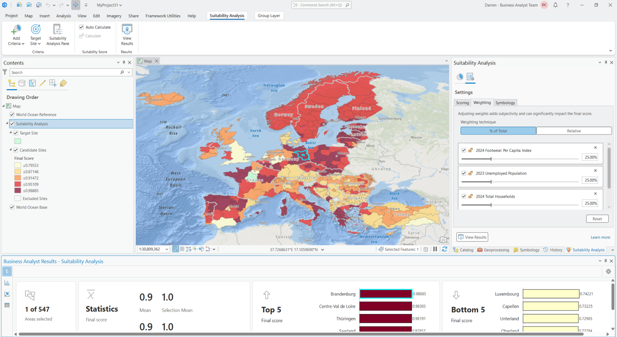The width and height of the screenshot is (617, 337).
Task: Collapse the Candidate Sites layer
Action: point(11,150)
